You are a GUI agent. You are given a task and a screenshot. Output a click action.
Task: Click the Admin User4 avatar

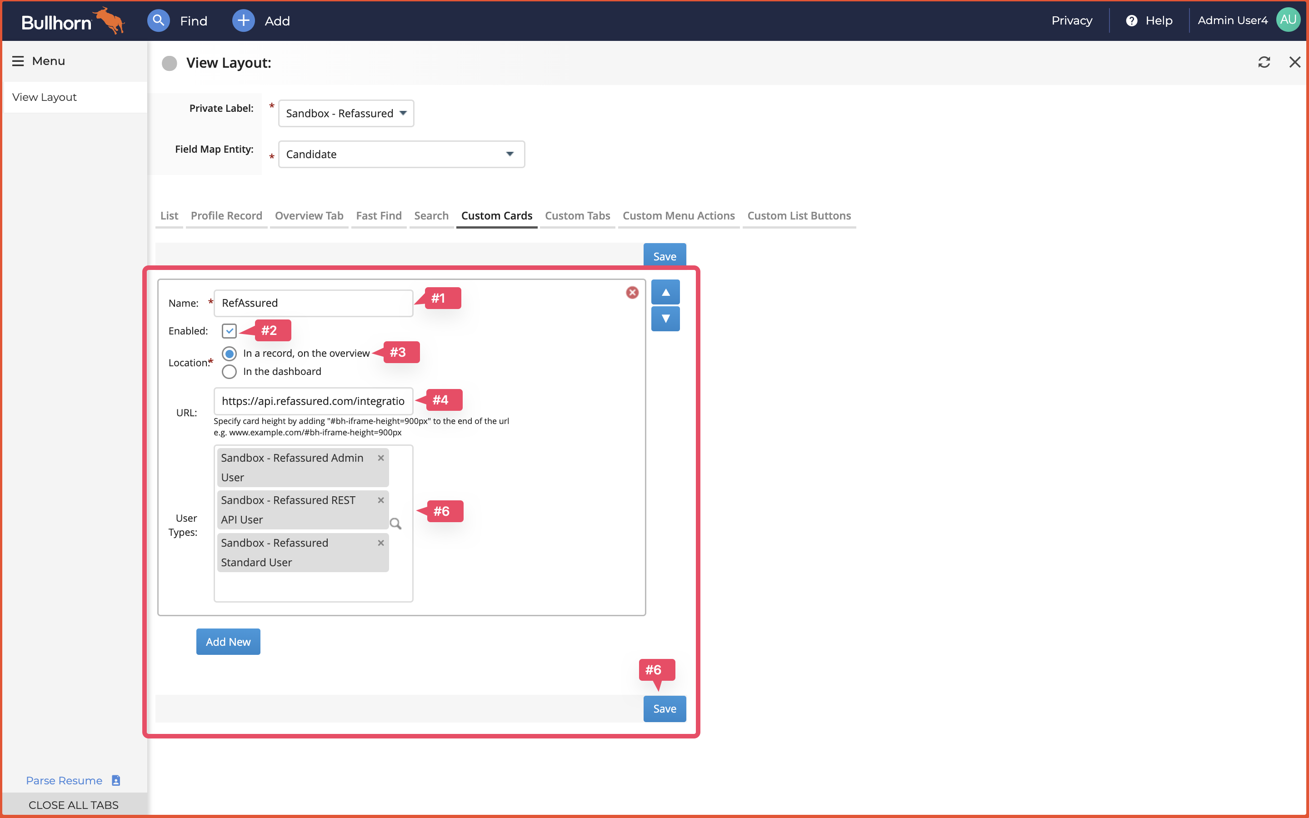click(x=1287, y=20)
